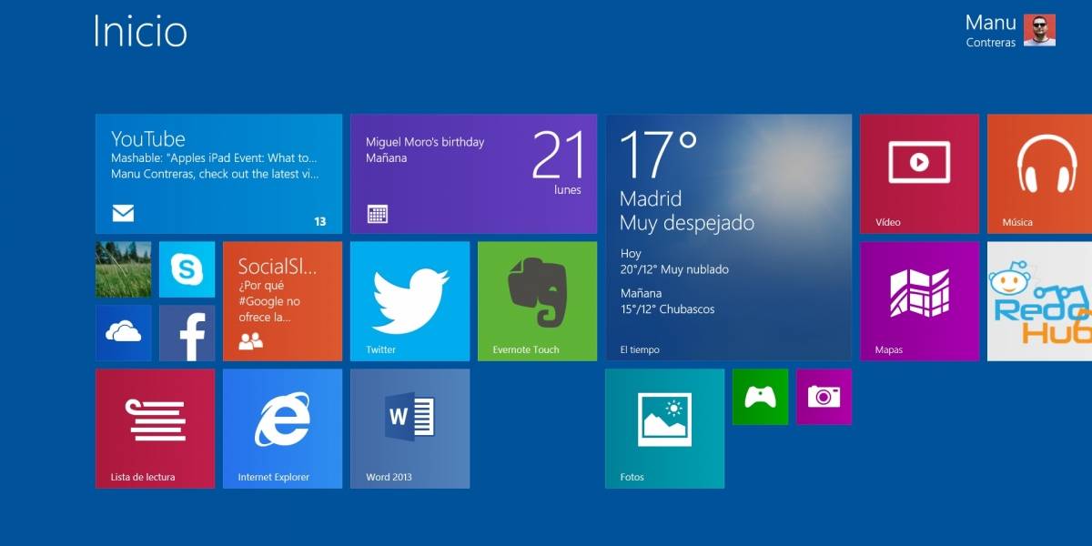Open the Fotos tile
Viewport: 1092px width, 546px height.
tap(664, 429)
